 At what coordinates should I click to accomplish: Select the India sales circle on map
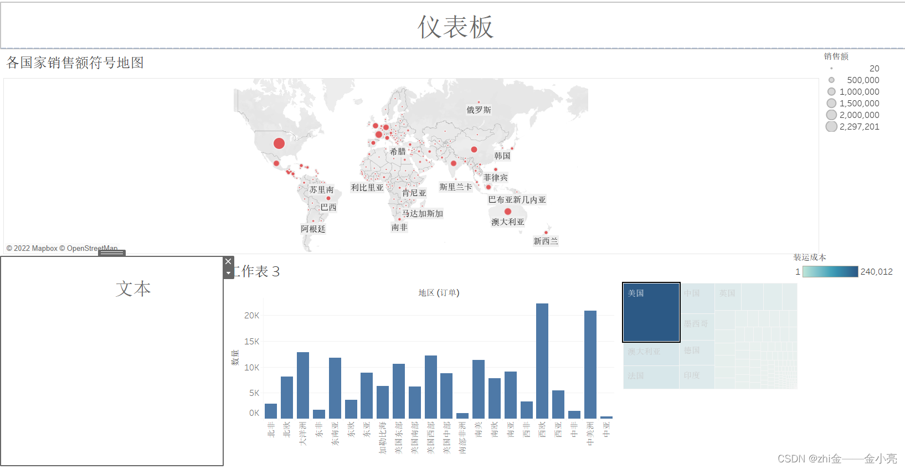point(454,163)
